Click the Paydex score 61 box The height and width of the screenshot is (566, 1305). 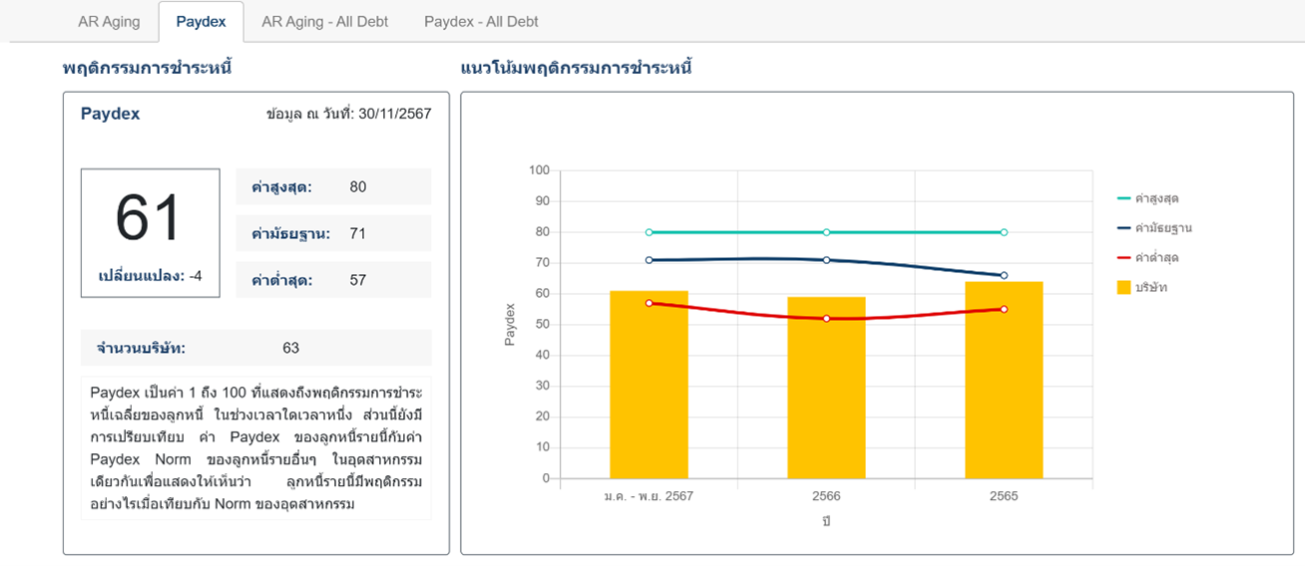pyautogui.click(x=150, y=232)
